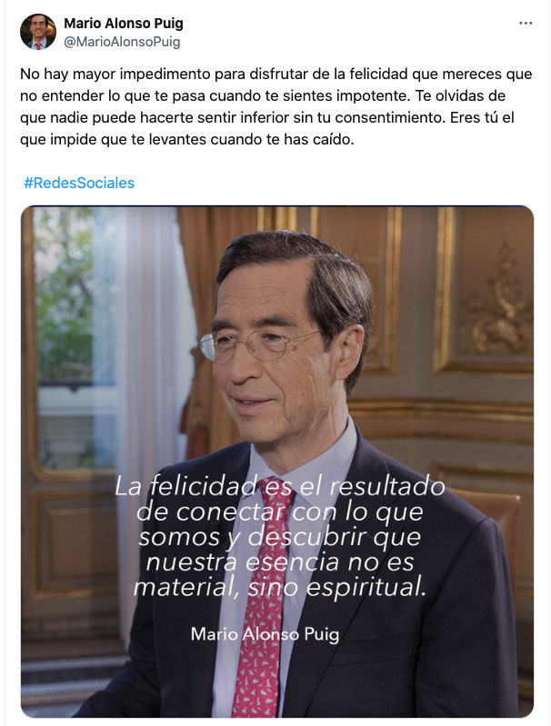Click the @MarioAlonsoPuig handle

coord(122,42)
